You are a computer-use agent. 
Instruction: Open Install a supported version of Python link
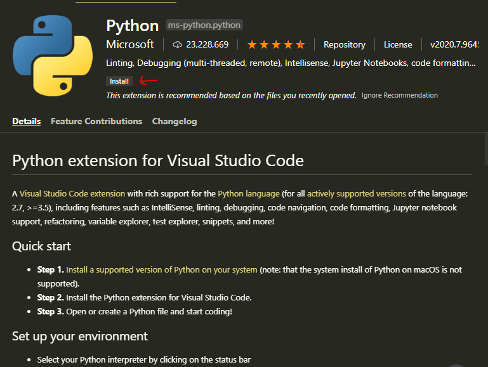(162, 270)
